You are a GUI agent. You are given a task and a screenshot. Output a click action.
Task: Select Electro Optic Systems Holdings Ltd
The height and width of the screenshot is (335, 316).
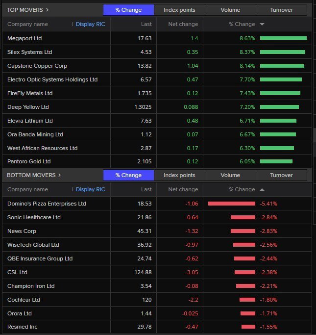click(52, 79)
